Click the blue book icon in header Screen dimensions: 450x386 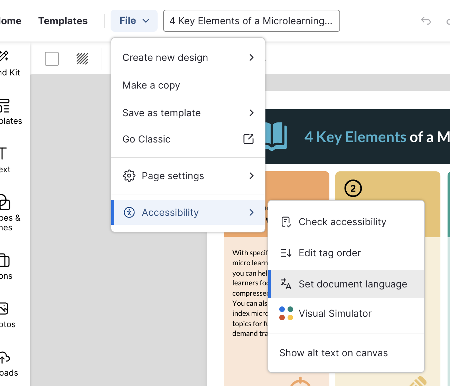[x=276, y=136]
